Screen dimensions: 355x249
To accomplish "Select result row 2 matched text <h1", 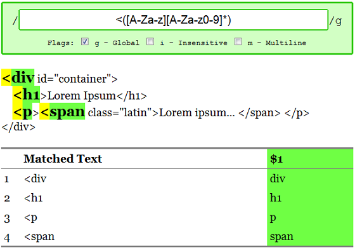I will pos(33,198).
